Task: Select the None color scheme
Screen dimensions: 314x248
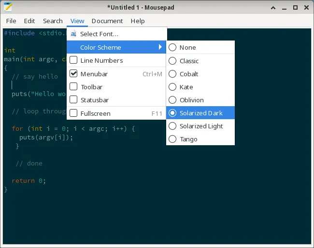Action: [172, 48]
